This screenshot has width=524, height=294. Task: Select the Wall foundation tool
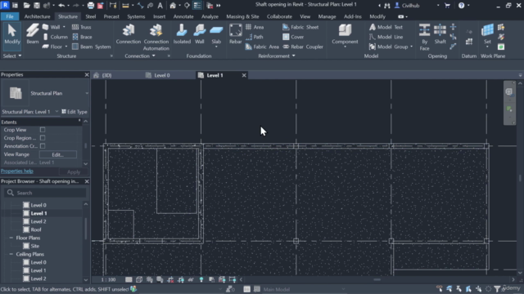[x=200, y=34]
